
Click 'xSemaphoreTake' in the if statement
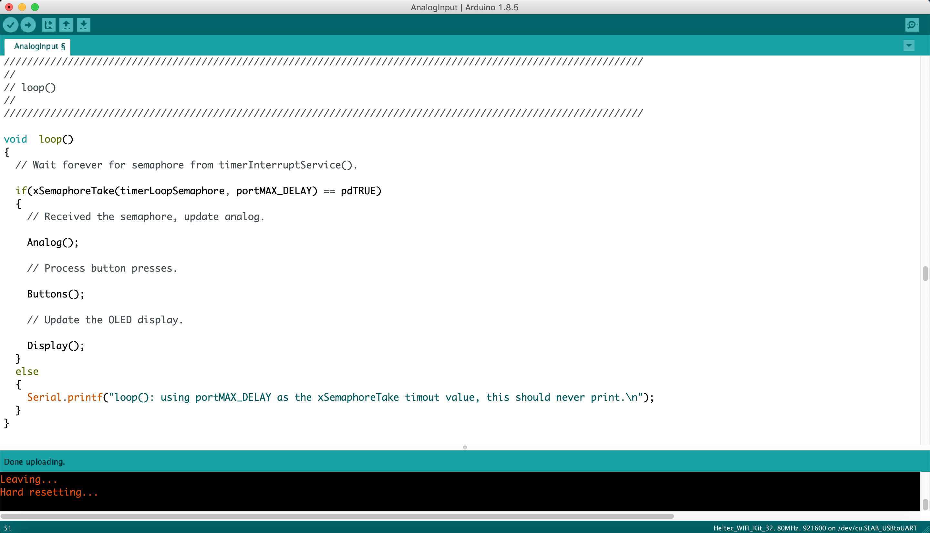point(74,191)
